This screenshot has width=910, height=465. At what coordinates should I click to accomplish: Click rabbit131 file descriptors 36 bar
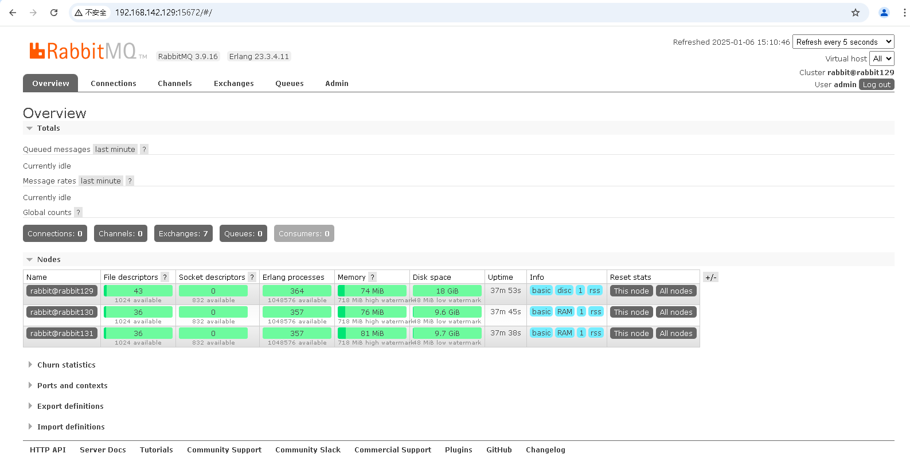pos(138,333)
